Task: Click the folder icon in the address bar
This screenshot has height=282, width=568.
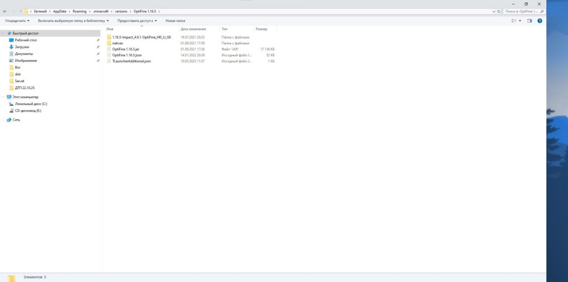Action: pyautogui.click(x=26, y=11)
